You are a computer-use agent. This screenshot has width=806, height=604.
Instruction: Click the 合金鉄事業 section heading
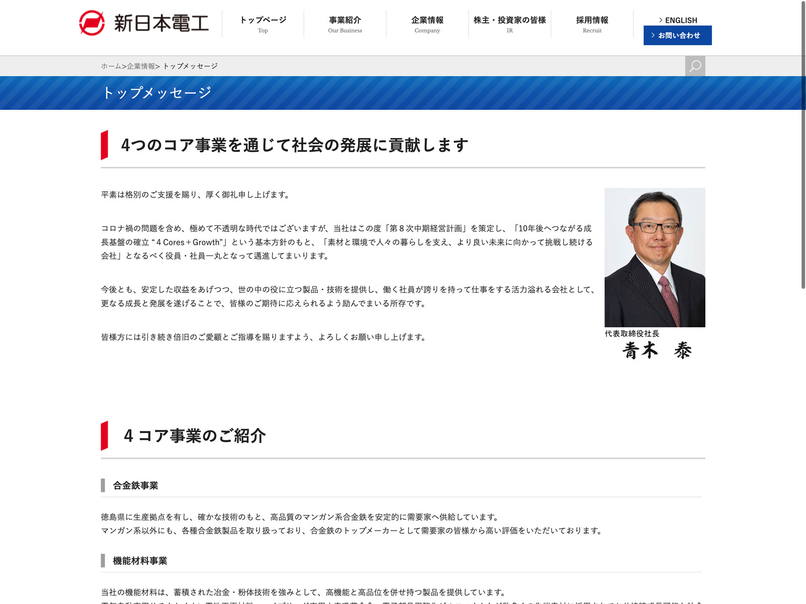pos(136,485)
